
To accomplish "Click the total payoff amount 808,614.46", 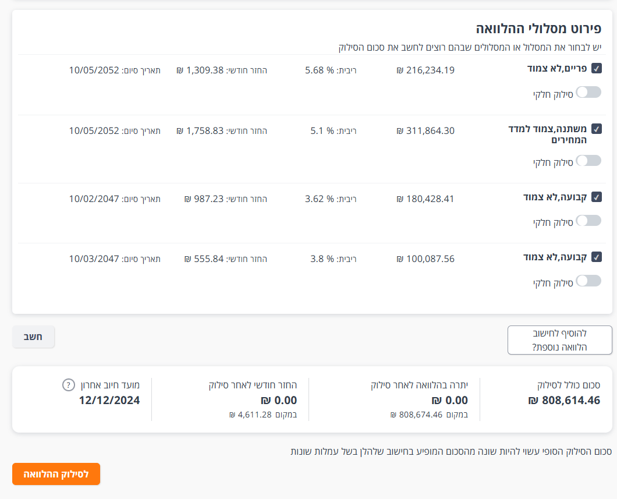I will pyautogui.click(x=564, y=401).
